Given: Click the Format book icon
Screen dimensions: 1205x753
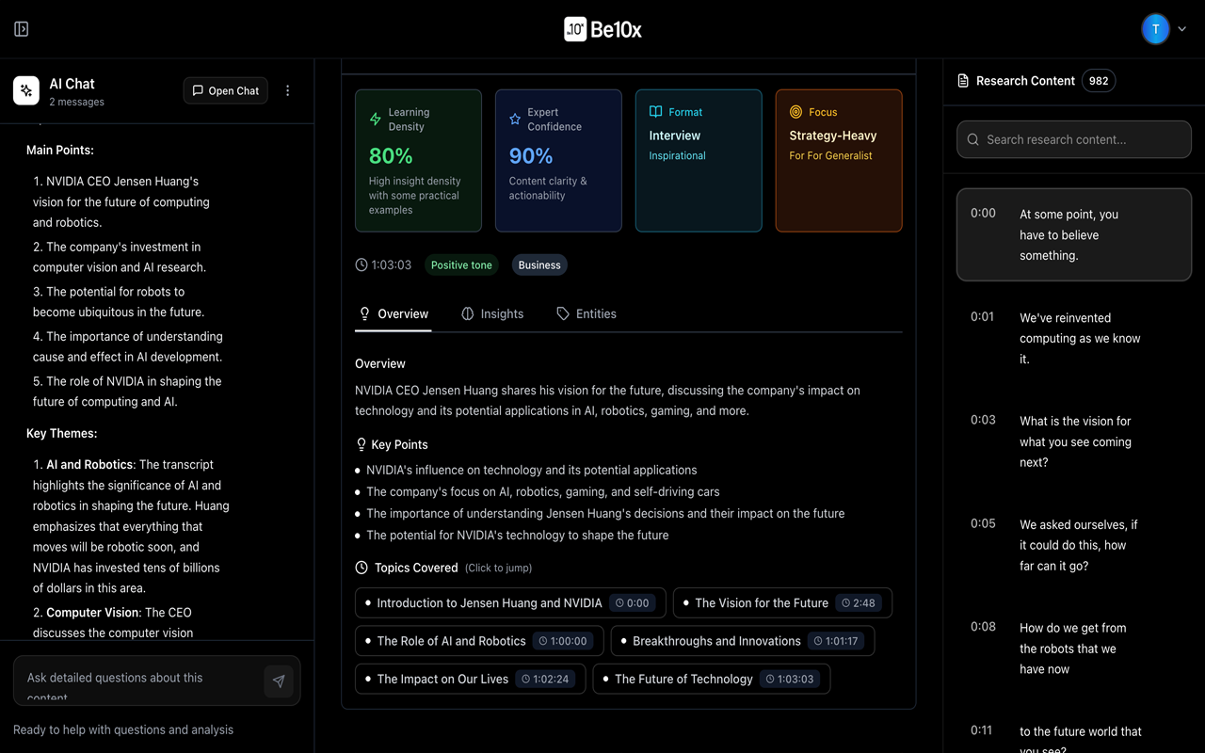Looking at the screenshot, I should click(656, 112).
